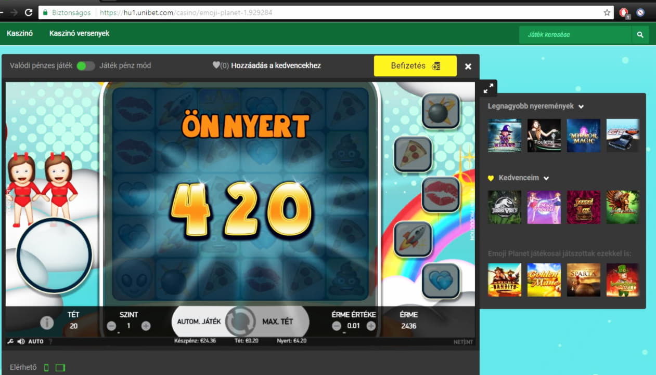656x375 pixels.
Task: Click the red lips emoji tile
Action: pyautogui.click(x=441, y=195)
